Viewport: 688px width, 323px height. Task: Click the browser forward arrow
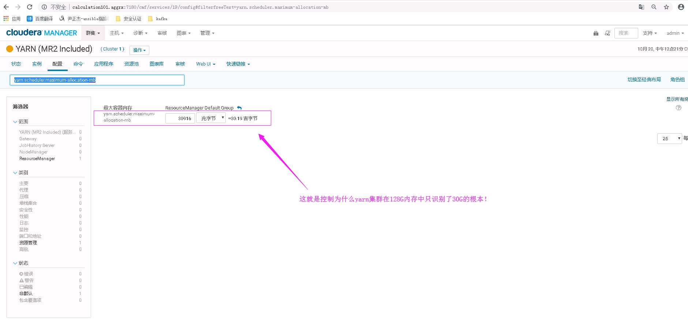point(18,7)
